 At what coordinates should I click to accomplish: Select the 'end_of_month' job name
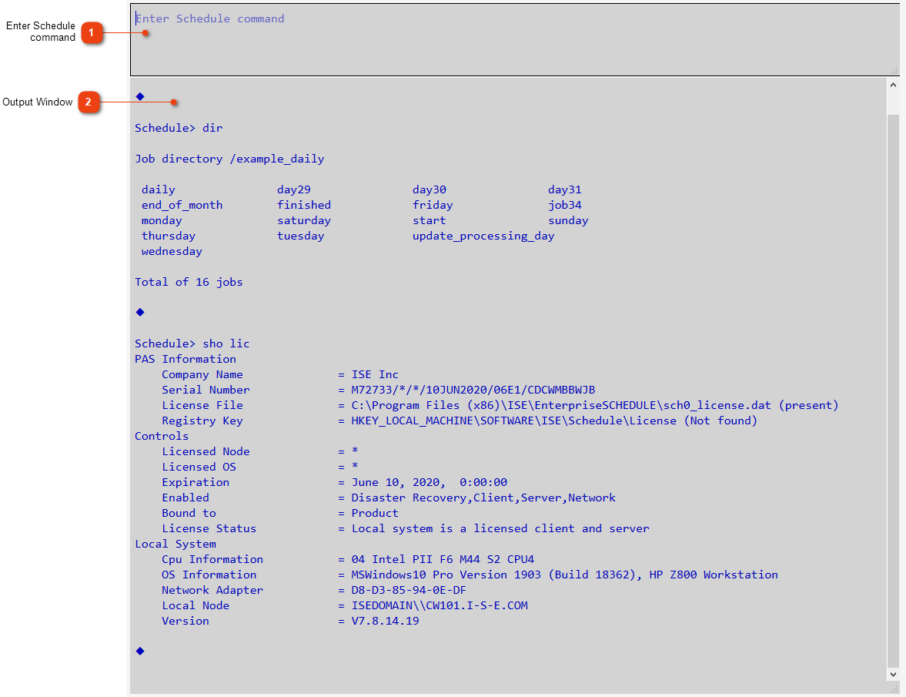point(182,205)
